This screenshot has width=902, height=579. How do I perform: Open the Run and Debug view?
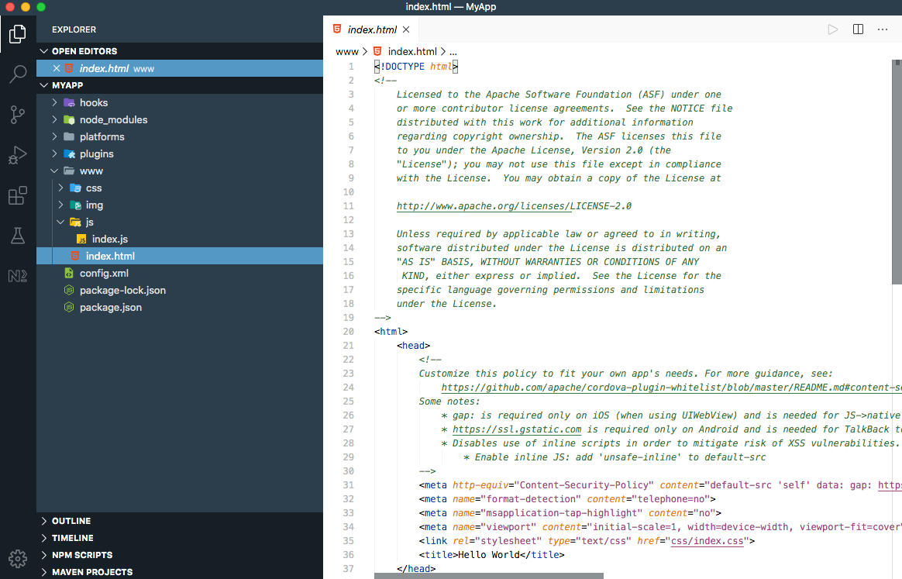17,154
